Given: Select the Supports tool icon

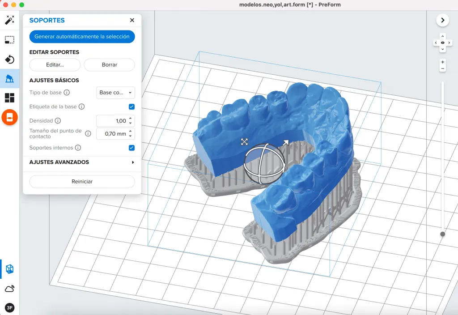Looking at the screenshot, I should [10, 78].
